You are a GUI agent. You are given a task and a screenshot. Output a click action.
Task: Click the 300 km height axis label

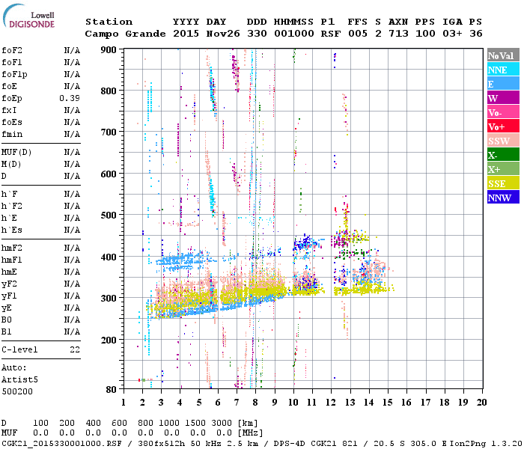tap(109, 298)
